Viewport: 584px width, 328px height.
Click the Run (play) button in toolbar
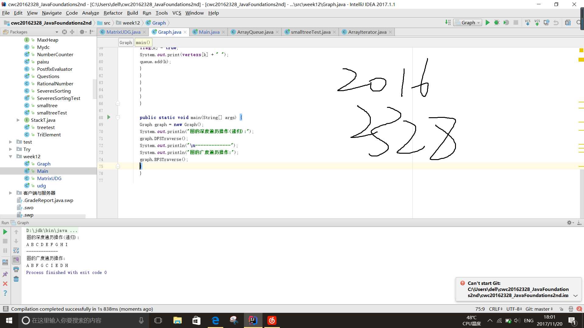tap(488, 23)
